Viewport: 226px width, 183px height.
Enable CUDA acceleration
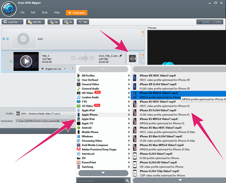tap(204, 22)
